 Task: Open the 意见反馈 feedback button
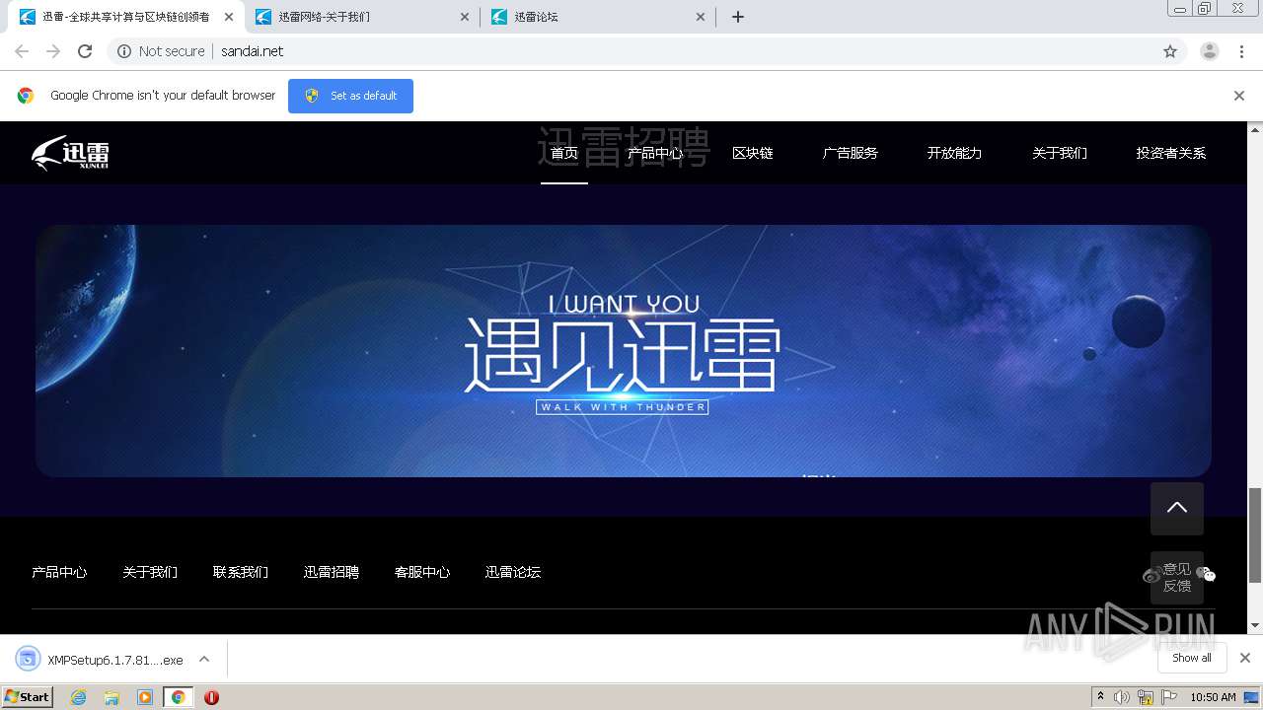(1177, 577)
